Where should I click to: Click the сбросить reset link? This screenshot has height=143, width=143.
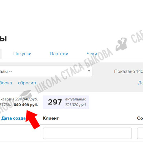tap(28, 83)
